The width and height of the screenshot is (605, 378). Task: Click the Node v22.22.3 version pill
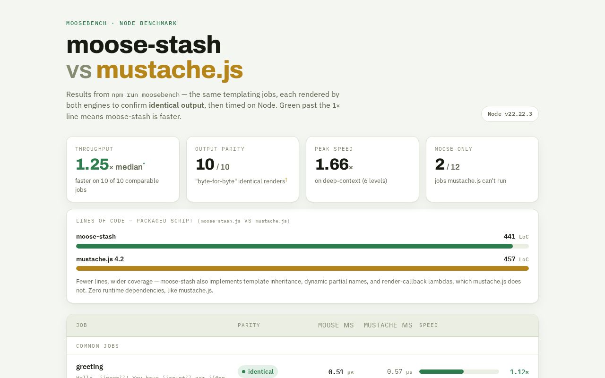(510, 114)
